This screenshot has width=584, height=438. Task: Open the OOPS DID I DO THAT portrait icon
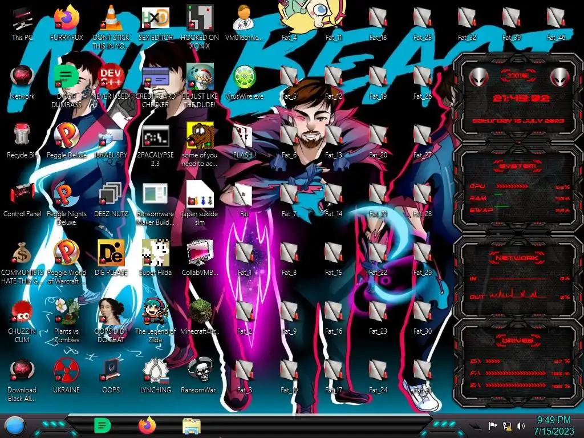[111, 321]
